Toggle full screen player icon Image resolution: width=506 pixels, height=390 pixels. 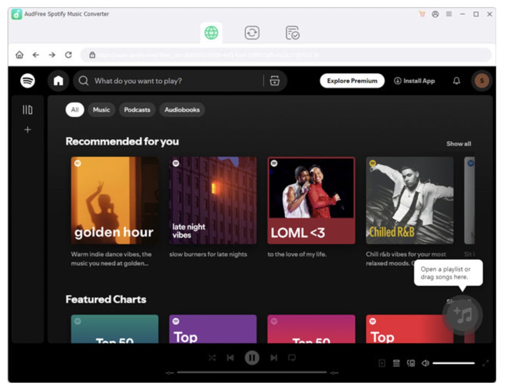[486, 363]
